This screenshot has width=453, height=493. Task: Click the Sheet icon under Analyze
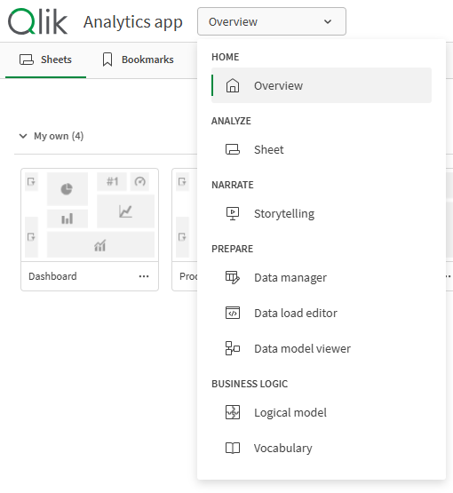coord(233,149)
